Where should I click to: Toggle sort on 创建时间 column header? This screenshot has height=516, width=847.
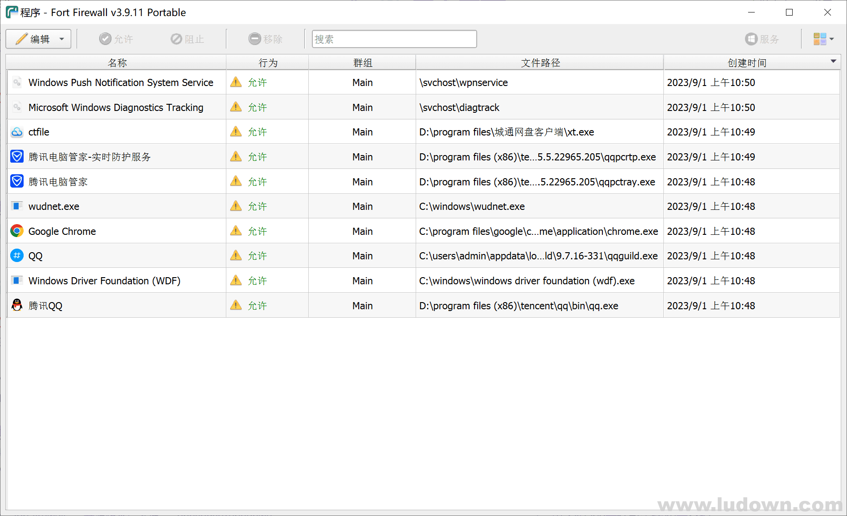click(x=752, y=63)
